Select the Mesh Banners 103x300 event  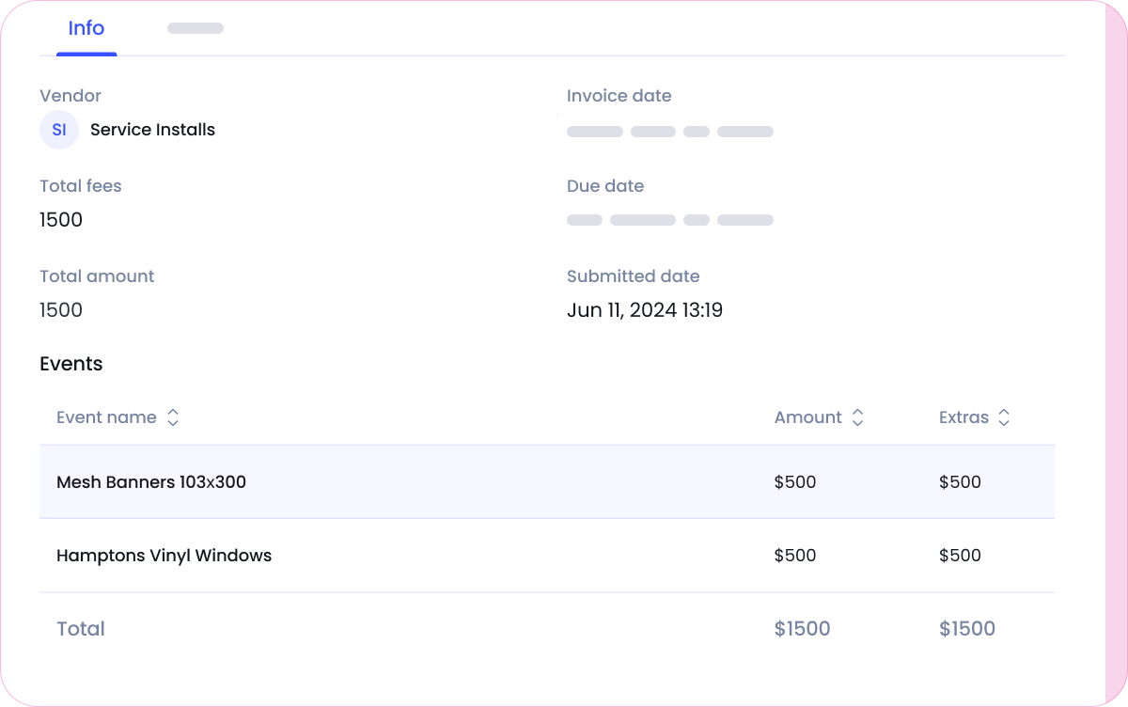(151, 482)
